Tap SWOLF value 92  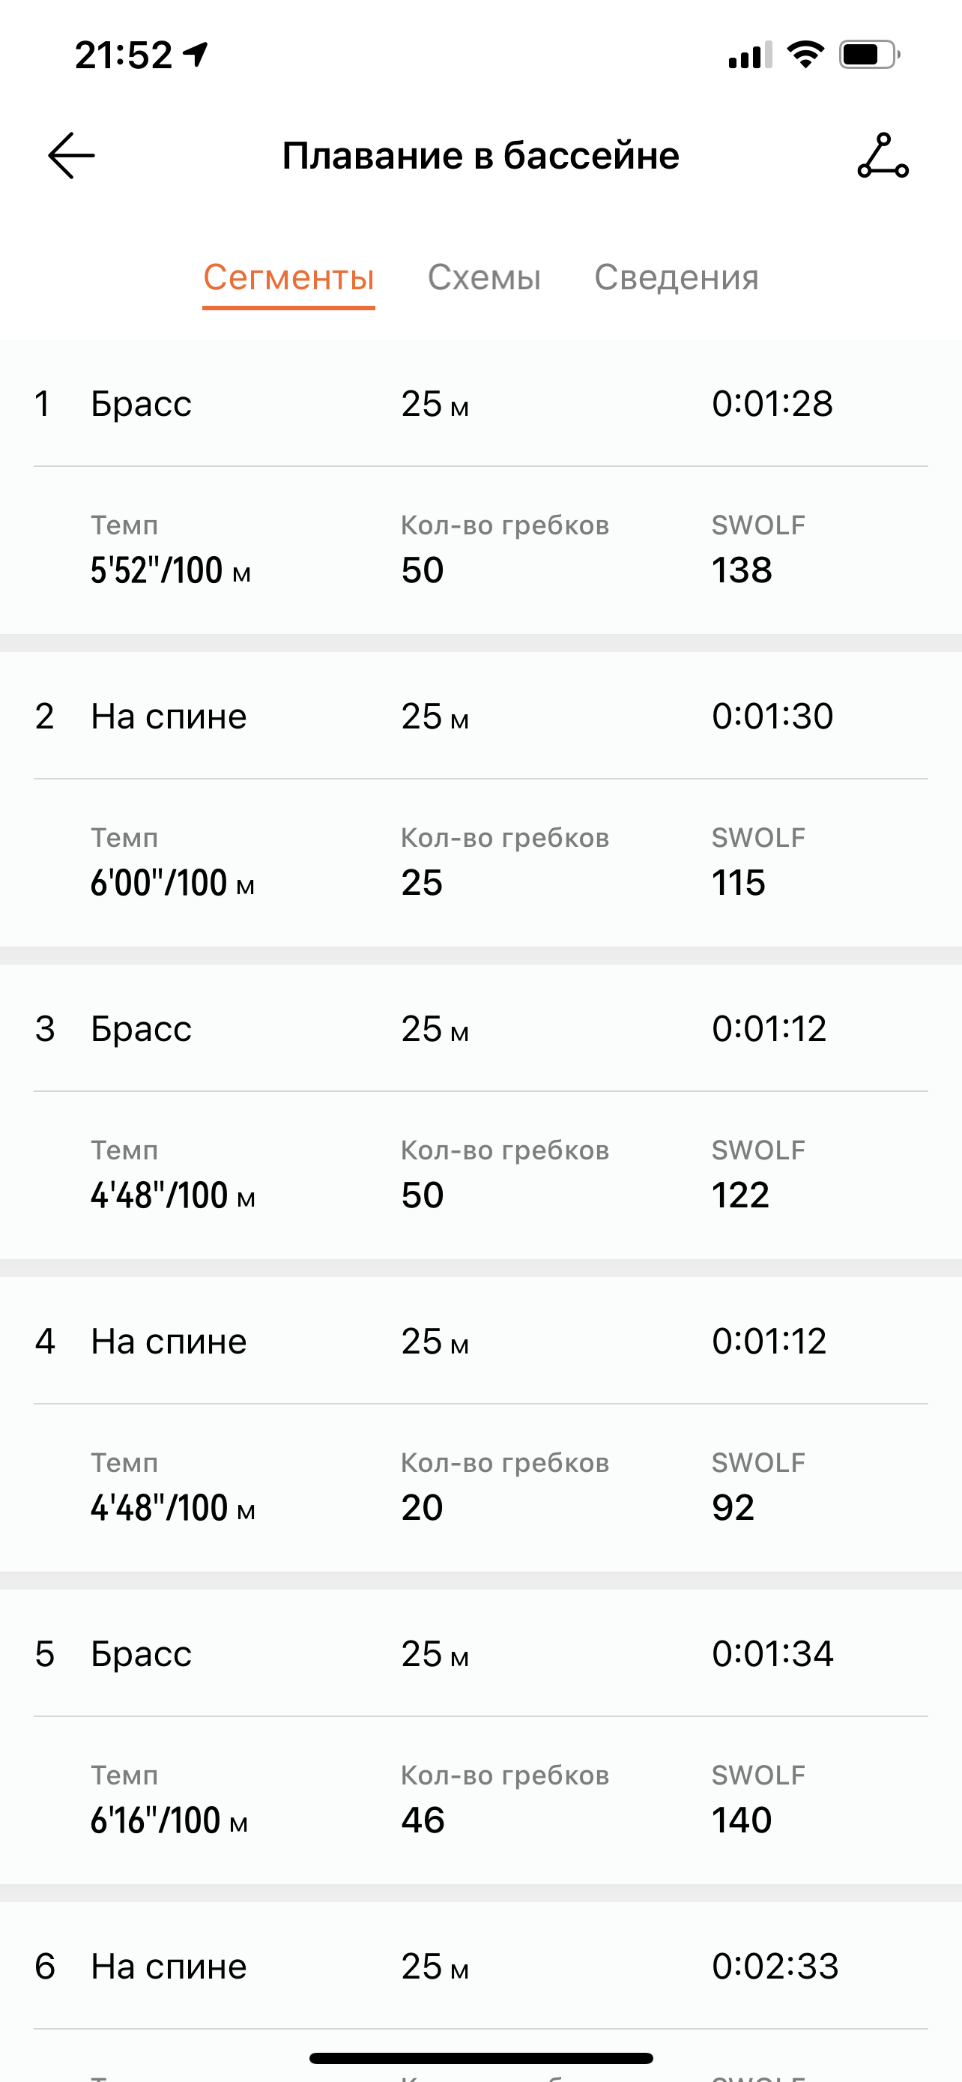click(x=733, y=1508)
